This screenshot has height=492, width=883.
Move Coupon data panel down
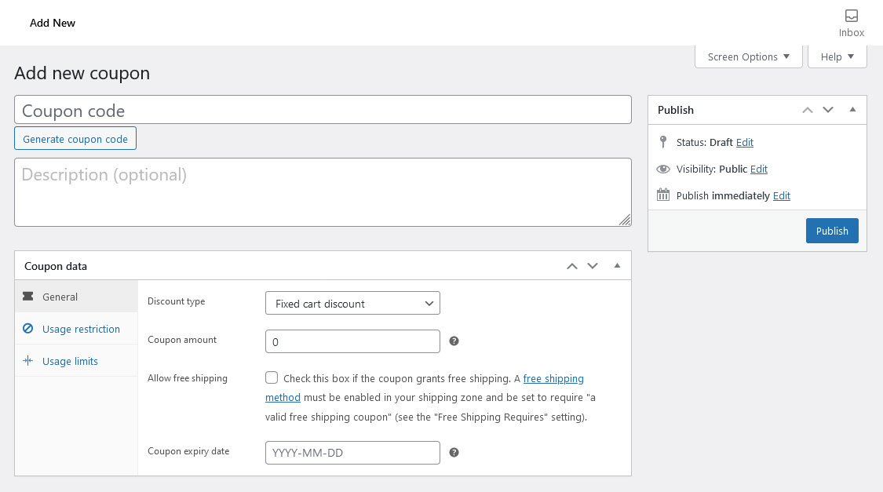(593, 266)
